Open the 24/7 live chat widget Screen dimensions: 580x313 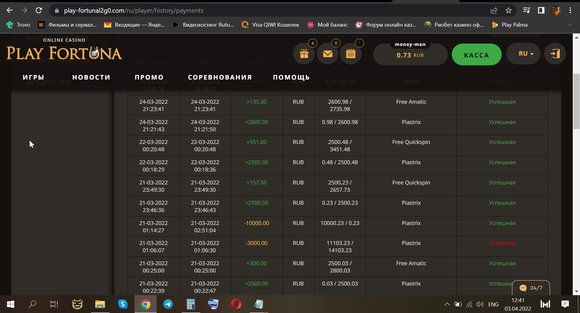[531, 288]
